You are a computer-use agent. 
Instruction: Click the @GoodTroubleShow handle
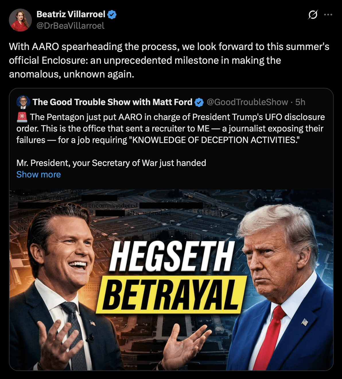click(x=247, y=102)
